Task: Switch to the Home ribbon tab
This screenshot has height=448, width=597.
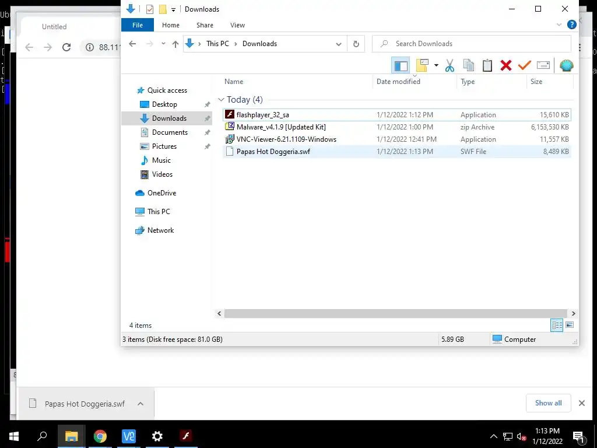Action: [171, 25]
